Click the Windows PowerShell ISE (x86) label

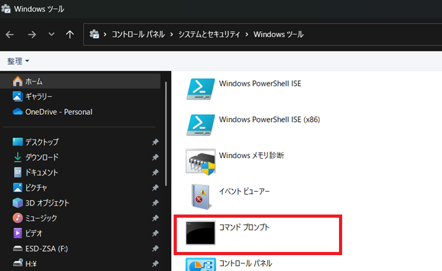[x=270, y=119]
